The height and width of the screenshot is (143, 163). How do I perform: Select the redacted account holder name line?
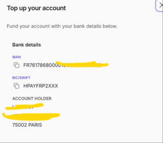click(x=25, y=106)
